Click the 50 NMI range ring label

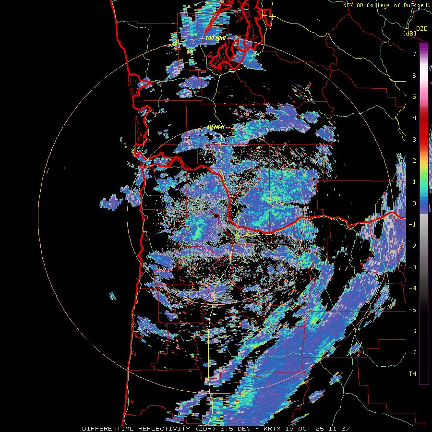tap(216, 127)
